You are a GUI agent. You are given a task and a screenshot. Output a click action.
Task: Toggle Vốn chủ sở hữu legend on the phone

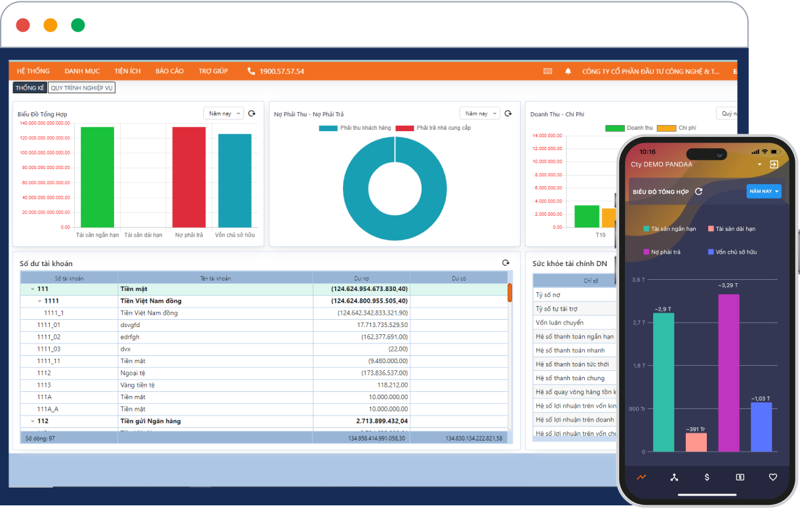click(732, 252)
